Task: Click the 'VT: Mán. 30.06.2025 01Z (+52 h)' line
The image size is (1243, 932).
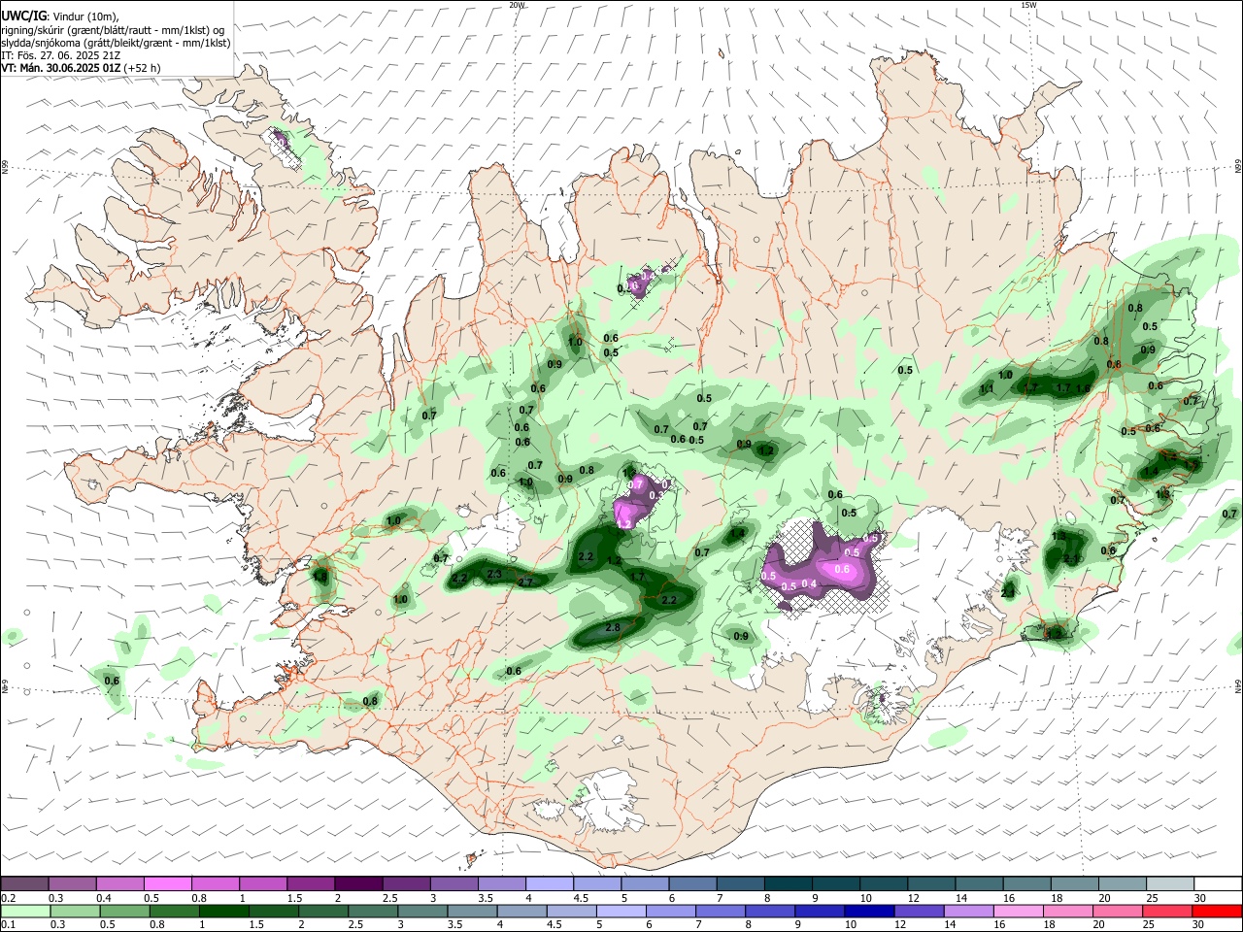Action: coord(82,68)
